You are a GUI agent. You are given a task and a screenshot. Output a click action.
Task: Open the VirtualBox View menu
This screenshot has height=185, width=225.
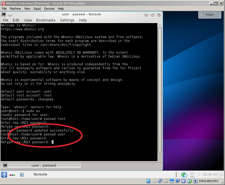click(x=27, y=9)
